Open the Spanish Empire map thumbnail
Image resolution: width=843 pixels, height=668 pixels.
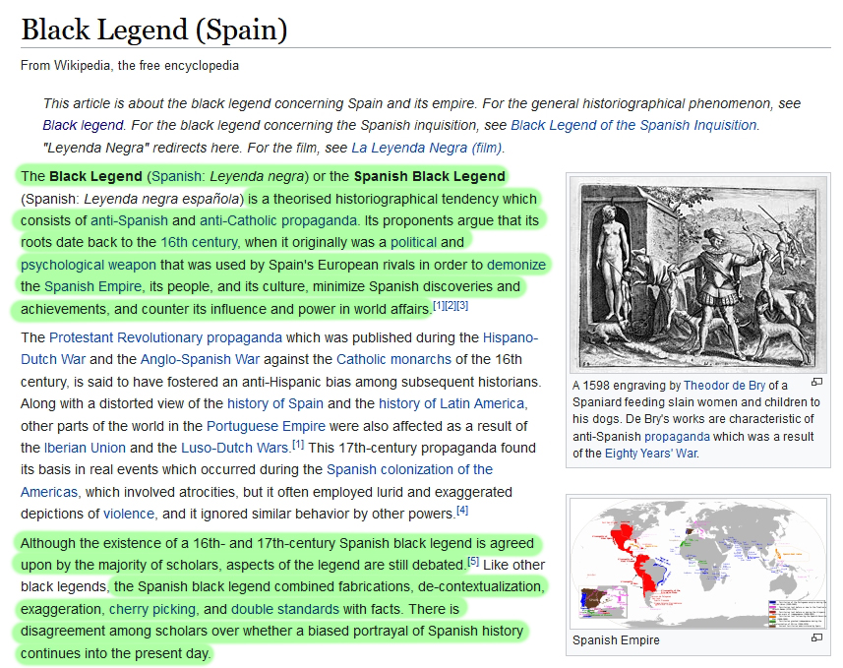[697, 563]
